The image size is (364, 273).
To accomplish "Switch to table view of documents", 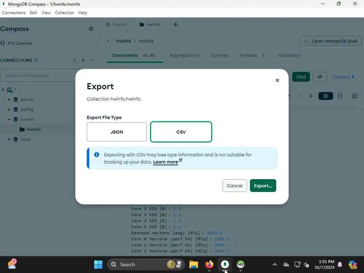I will (354, 96).
